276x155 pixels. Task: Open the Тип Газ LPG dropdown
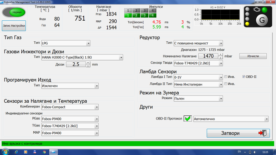pos(66,43)
